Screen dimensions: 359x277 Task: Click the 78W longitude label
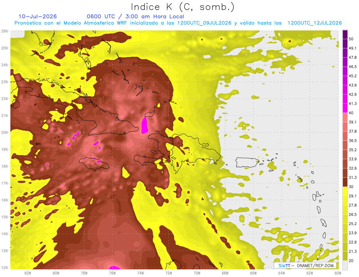pyautogui.click(x=84, y=273)
